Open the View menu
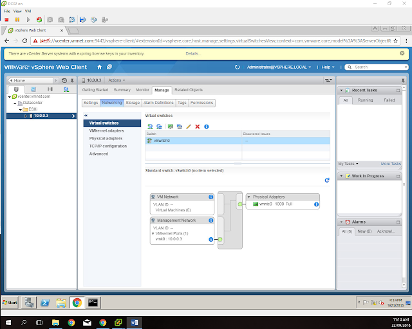 click(x=17, y=12)
